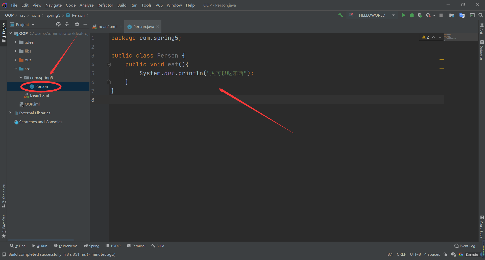The width and height of the screenshot is (485, 260).
Task: Go to previous highlighted error arrow
Action: coord(433,37)
